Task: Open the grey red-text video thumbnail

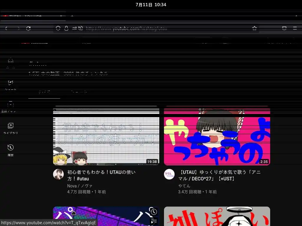Action: [217, 216]
